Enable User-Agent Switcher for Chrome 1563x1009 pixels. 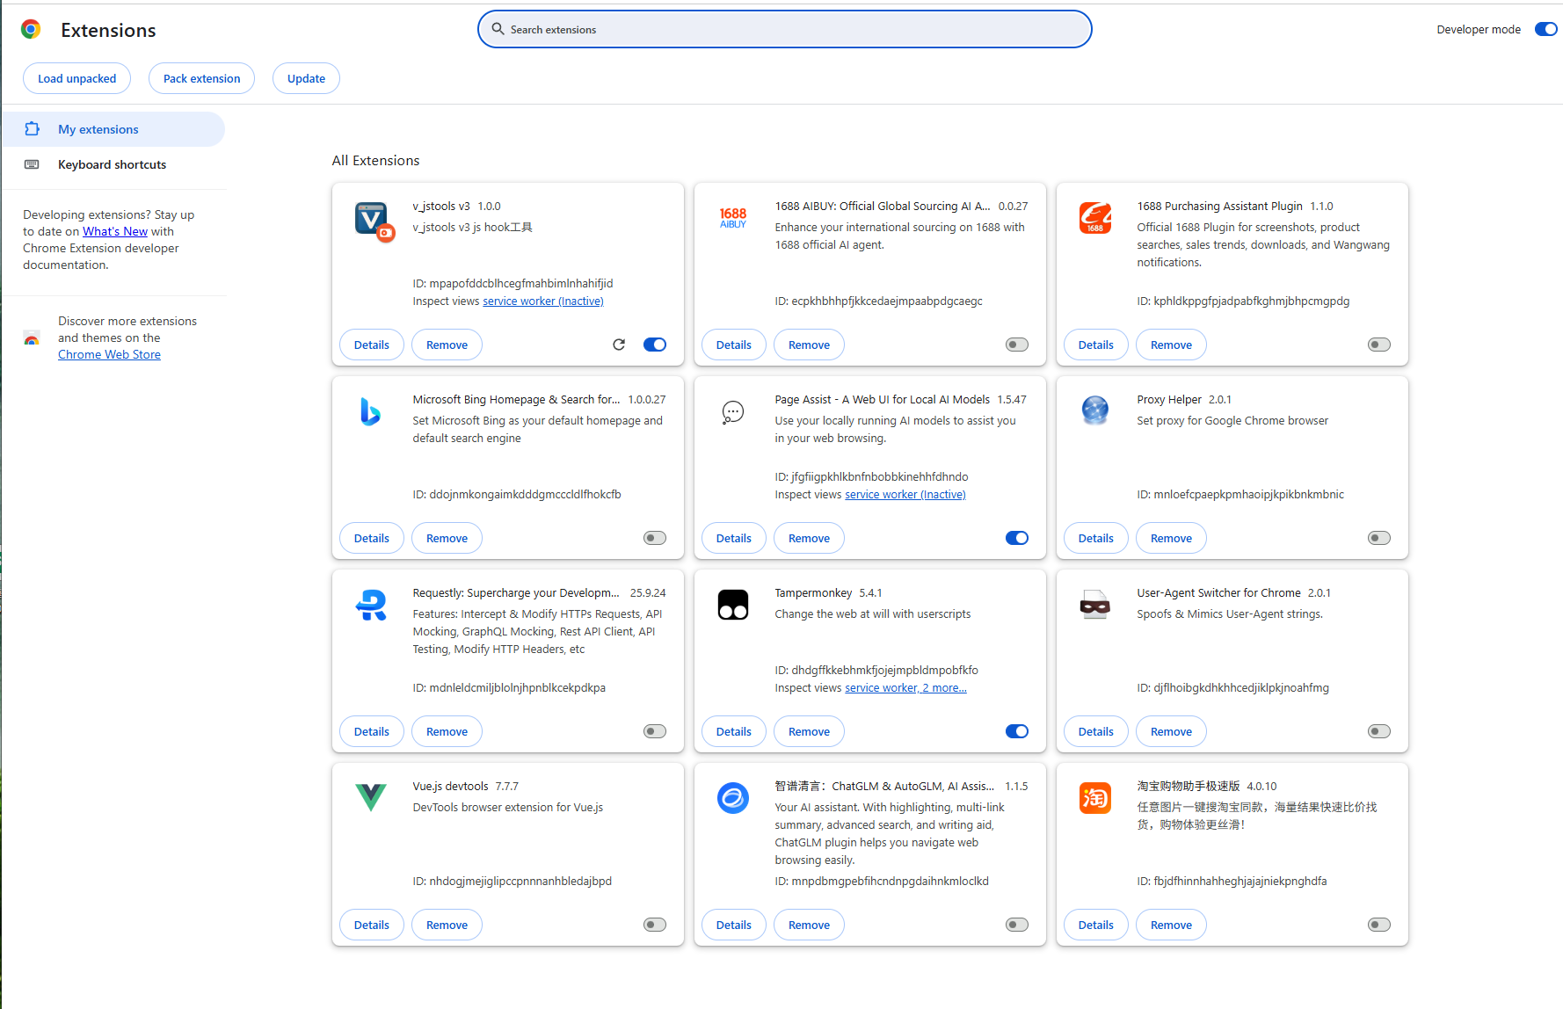click(x=1379, y=731)
